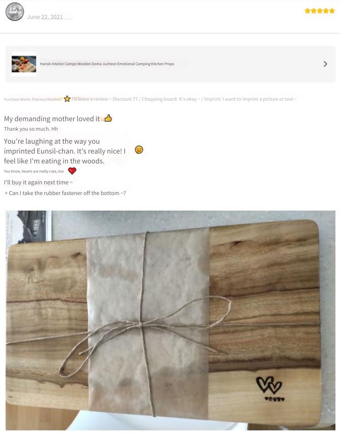This screenshot has height=439, width=340.
Task: Click the rubber fastener question line
Action: pyautogui.click(x=65, y=193)
